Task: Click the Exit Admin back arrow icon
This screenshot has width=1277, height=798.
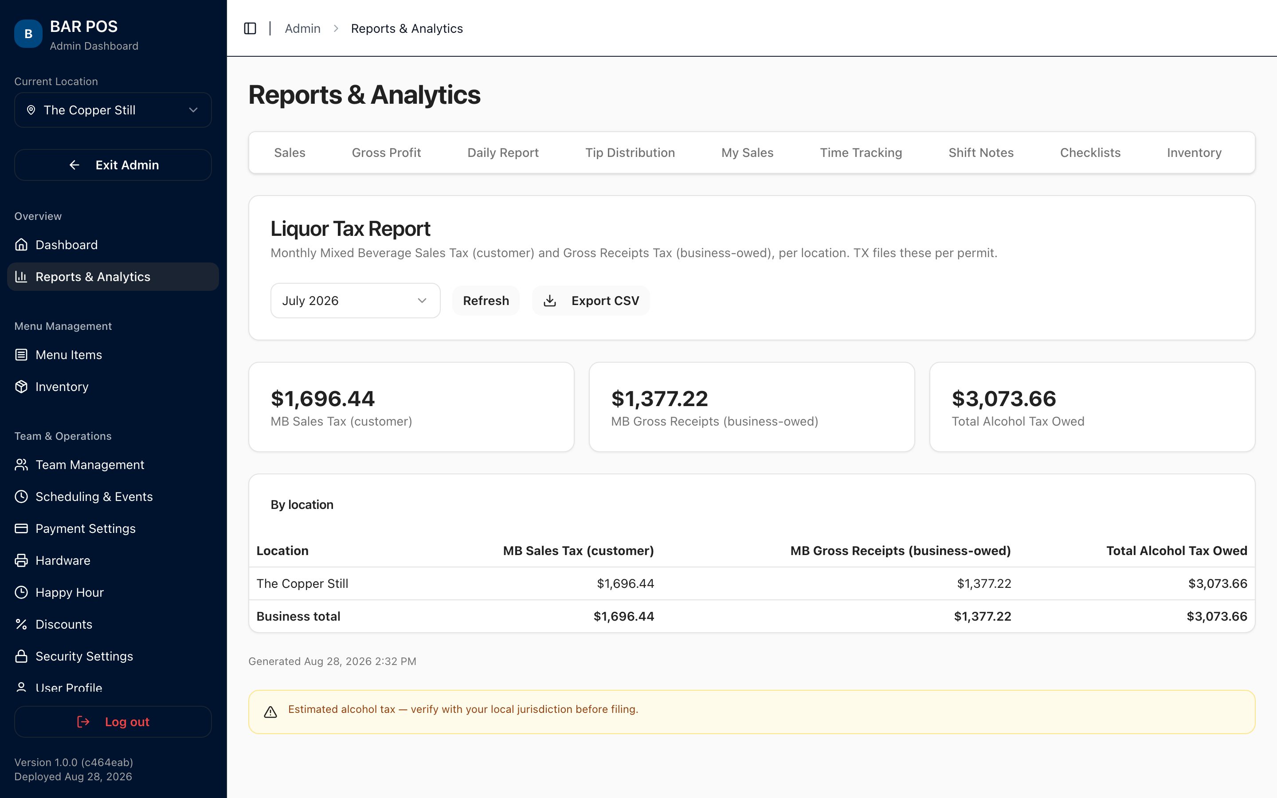Action: (74, 164)
